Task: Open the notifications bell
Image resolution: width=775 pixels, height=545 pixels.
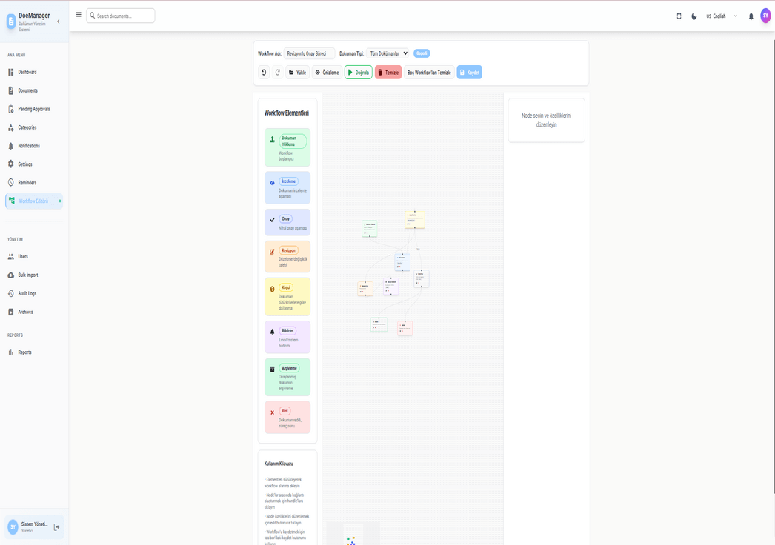Action: [x=750, y=15]
